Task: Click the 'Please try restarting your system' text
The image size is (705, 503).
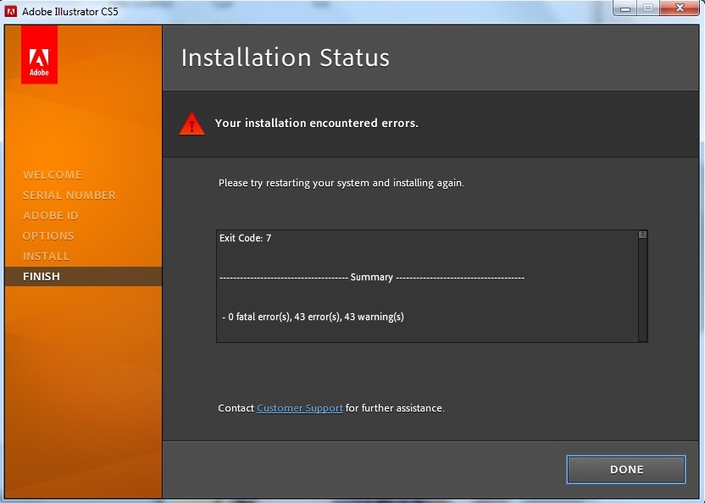Action: 341,183
